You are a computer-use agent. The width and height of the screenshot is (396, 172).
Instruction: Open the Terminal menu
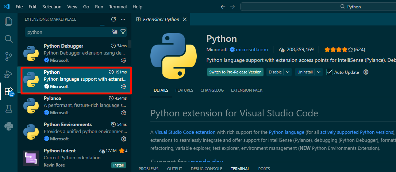[118, 7]
